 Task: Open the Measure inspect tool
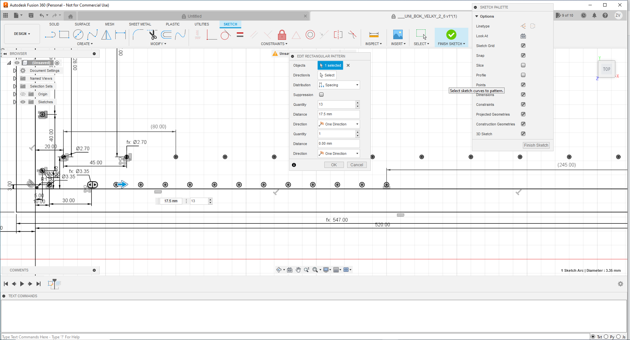(374, 35)
